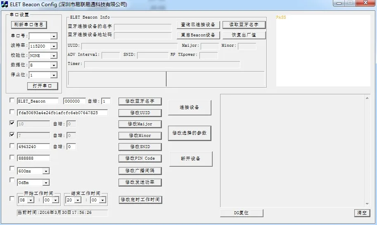Open the 600ms broadcast interval dropdown
This screenshot has width=377, height=225.
point(46,171)
